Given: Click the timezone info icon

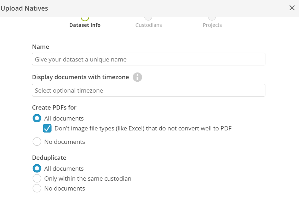Looking at the screenshot, I should 137,77.
